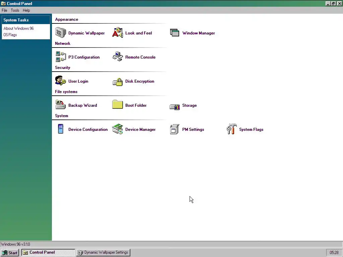This screenshot has width=343, height=257.
Task: Open the Device Manager icon
Action: [118, 129]
